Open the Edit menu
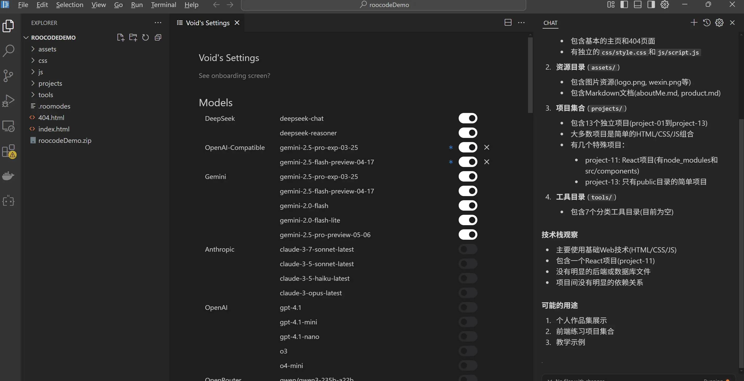The image size is (744, 381). coord(42,5)
